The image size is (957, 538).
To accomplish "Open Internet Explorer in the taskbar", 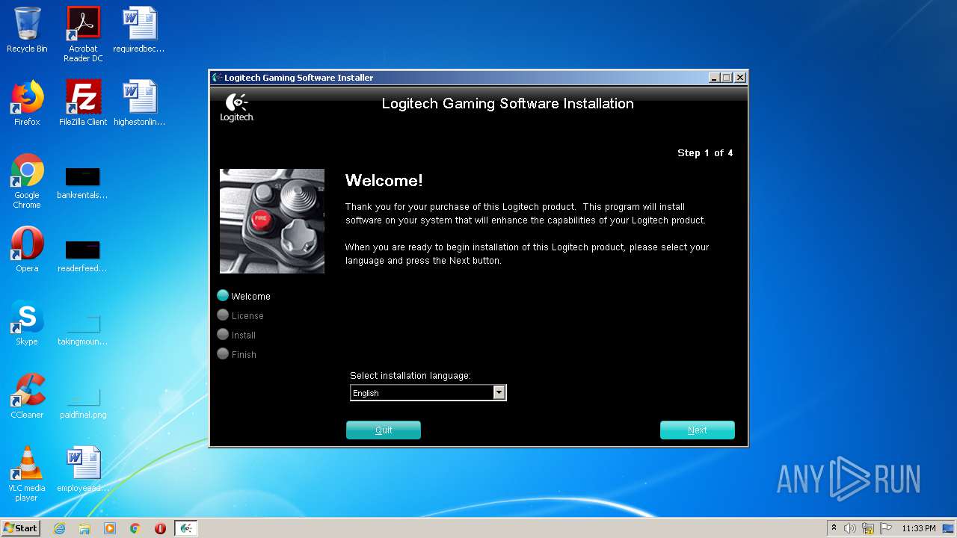I will [x=59, y=528].
